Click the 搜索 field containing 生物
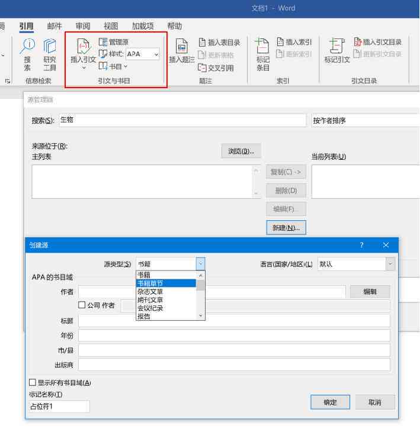This screenshot has width=420, height=432. coord(182,120)
